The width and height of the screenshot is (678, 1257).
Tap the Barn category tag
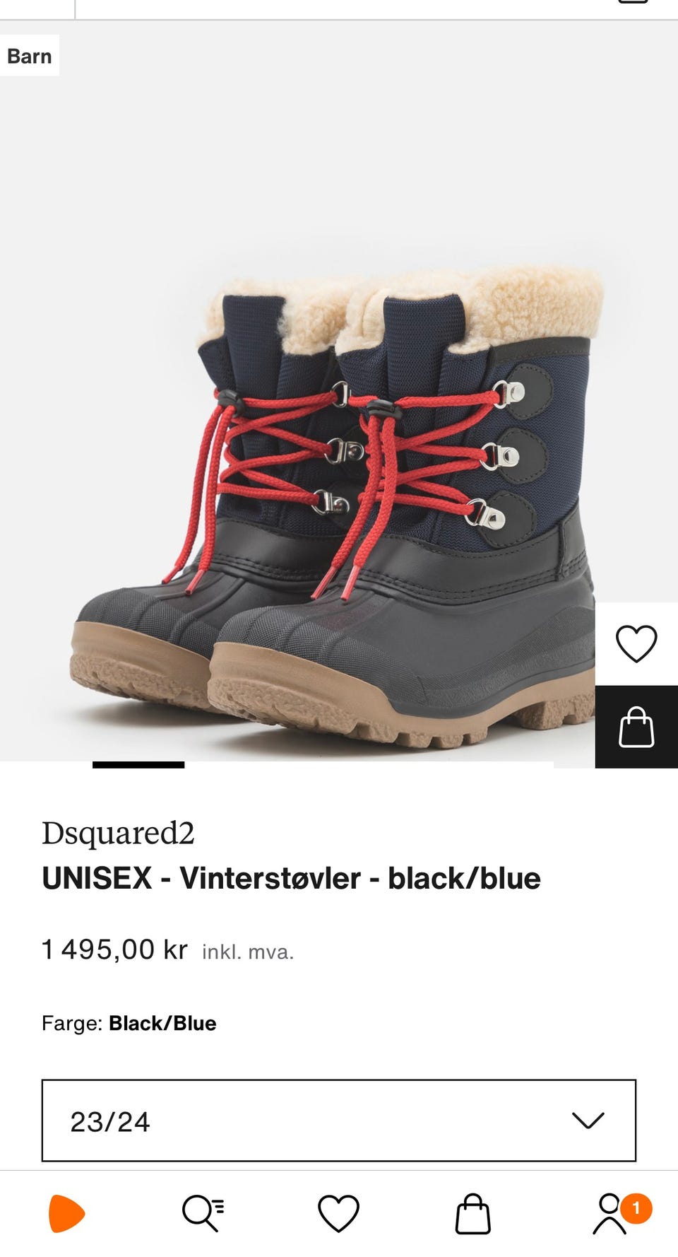click(30, 56)
